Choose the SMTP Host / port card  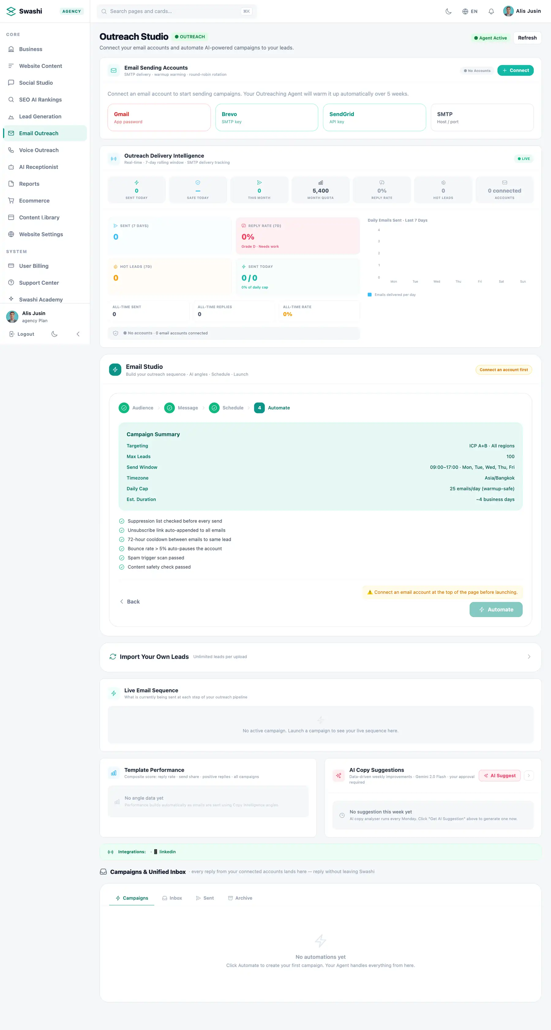tap(482, 118)
